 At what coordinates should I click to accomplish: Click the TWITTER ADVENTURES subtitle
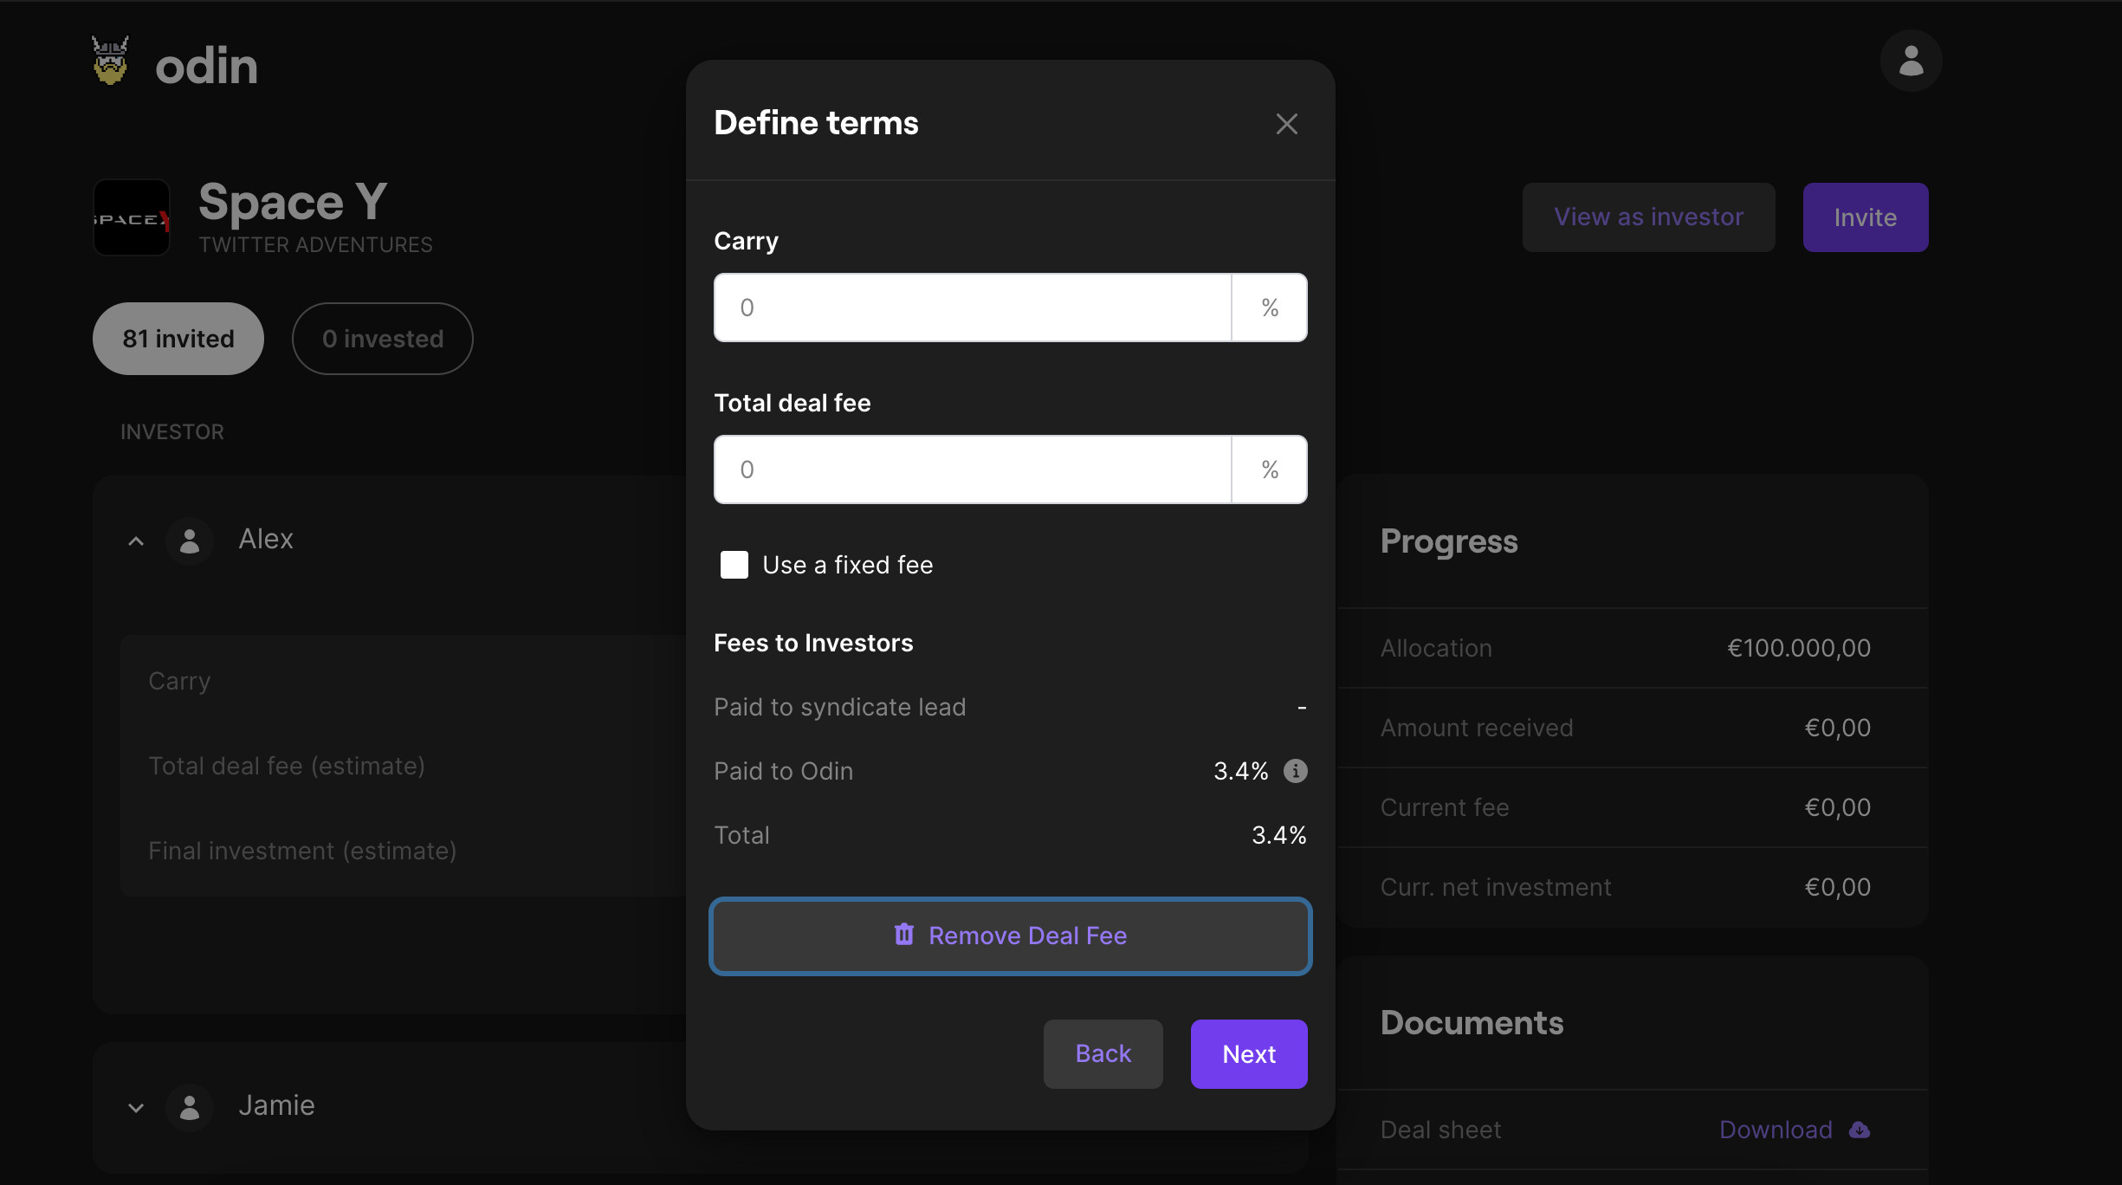315,245
